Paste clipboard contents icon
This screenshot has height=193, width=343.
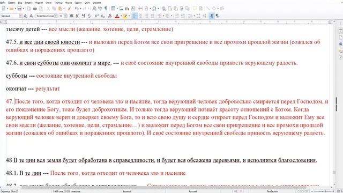point(60,9)
